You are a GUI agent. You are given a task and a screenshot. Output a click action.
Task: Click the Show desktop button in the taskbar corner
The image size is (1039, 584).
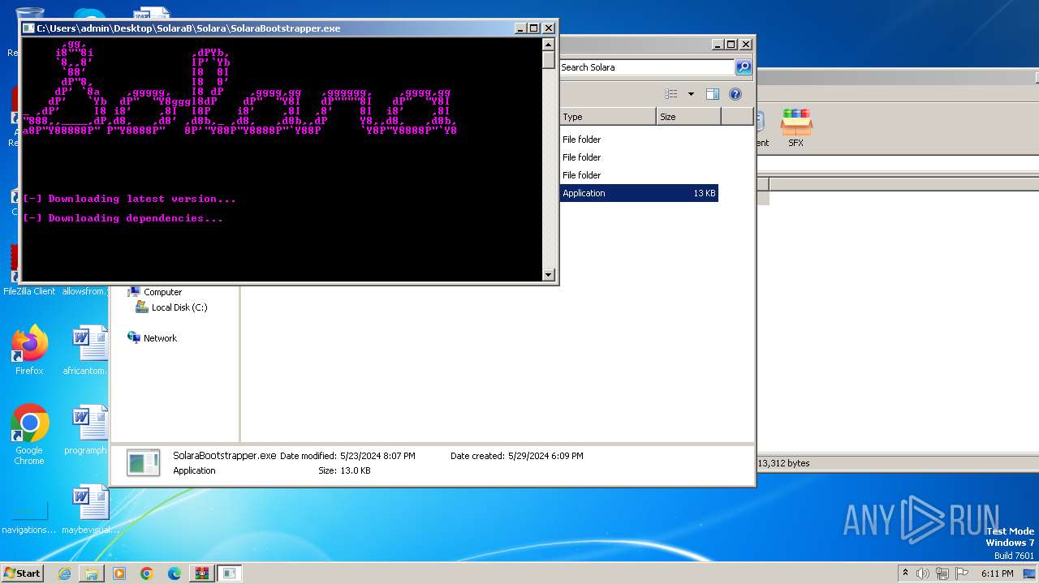click(1031, 573)
